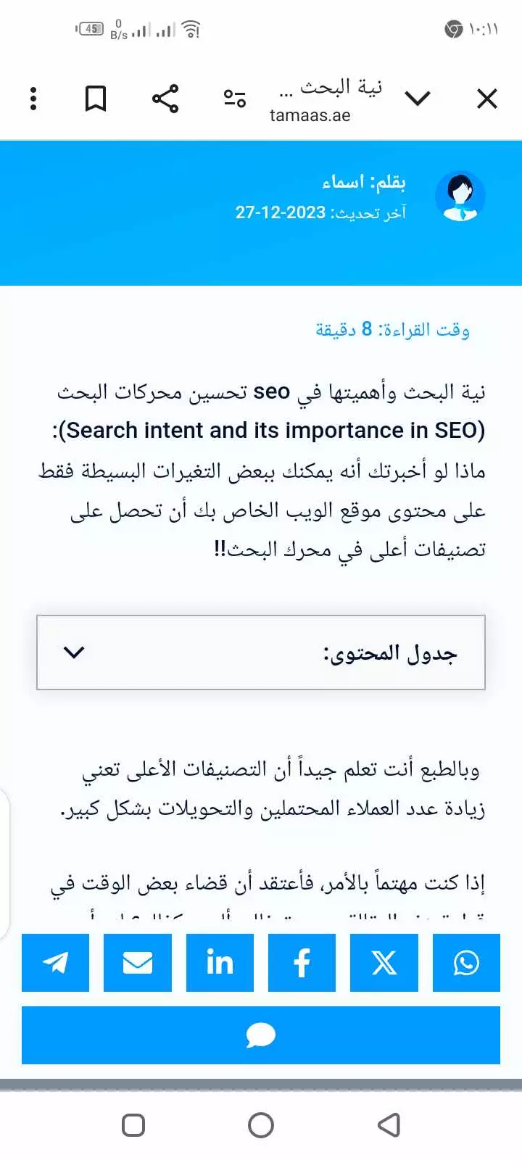The image size is (522, 1160).
Task: Share the article on X (Twitter)
Action: pos(384,963)
